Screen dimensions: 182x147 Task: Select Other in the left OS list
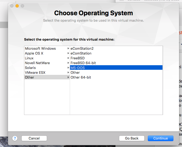pos(29,78)
